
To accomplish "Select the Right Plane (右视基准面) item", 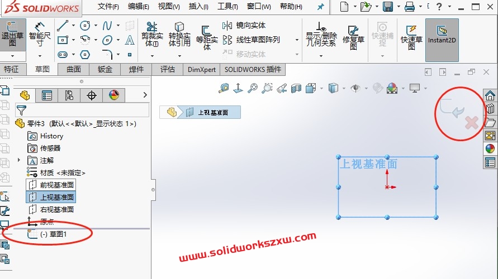I will point(51,209).
